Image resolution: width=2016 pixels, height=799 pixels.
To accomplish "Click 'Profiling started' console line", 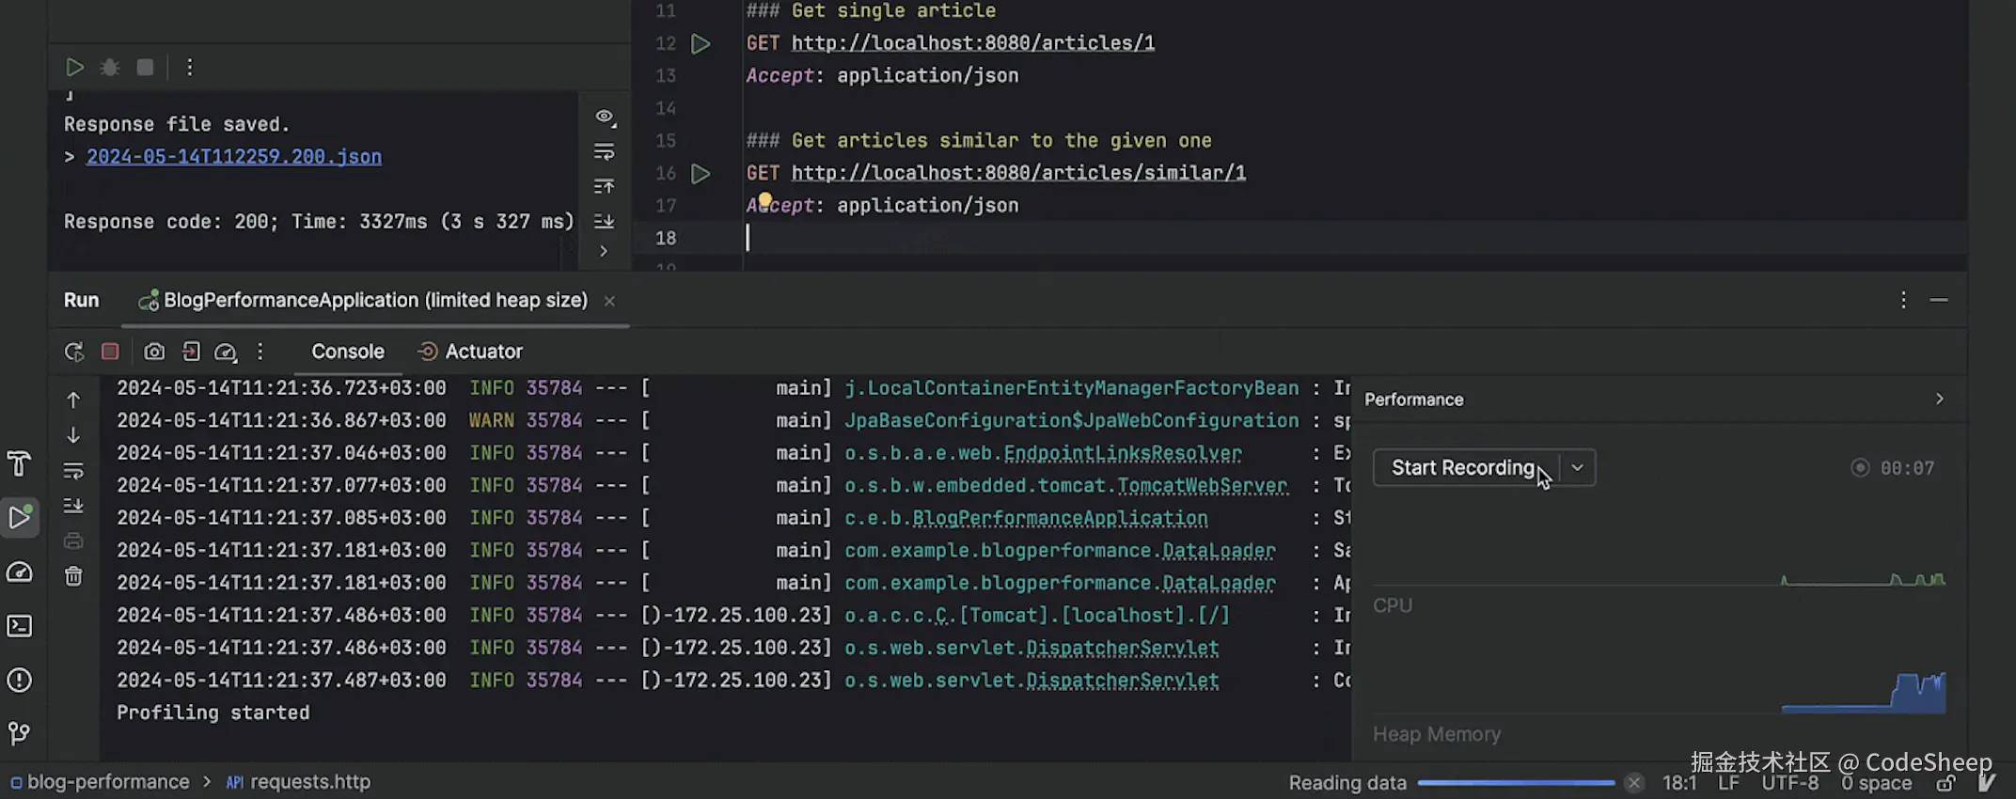I will coord(213,713).
